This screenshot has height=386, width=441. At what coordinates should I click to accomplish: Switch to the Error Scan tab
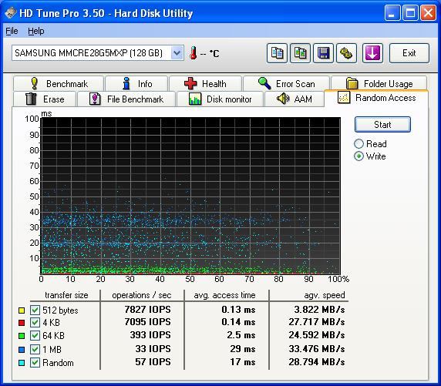[x=286, y=83]
